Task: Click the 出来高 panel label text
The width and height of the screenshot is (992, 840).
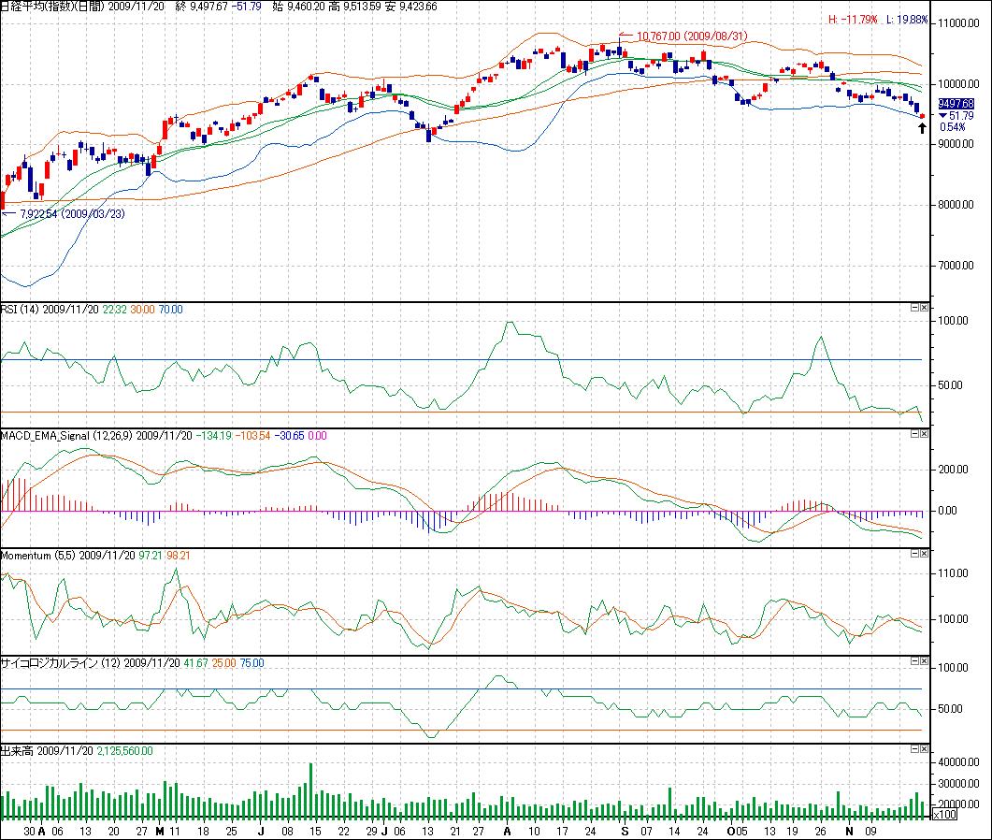Action: (18, 750)
